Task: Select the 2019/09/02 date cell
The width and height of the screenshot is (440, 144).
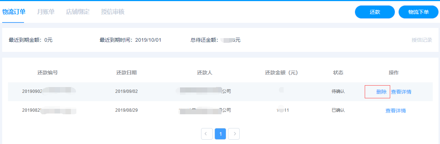Action: pos(127,91)
